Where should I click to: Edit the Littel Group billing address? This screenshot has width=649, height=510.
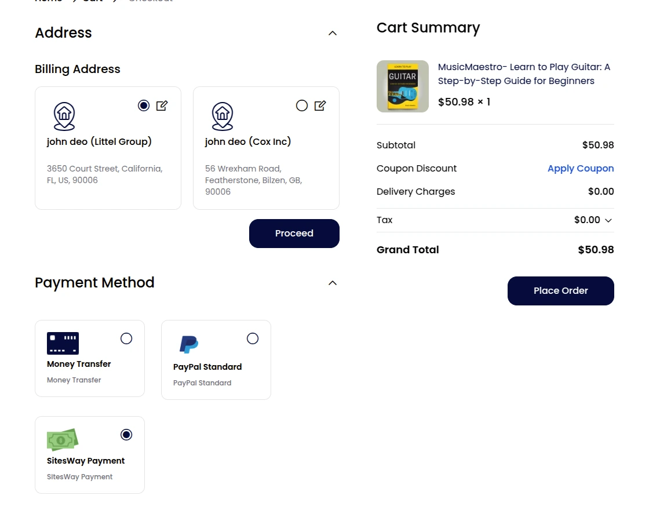click(x=162, y=105)
